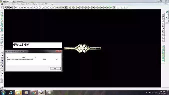Click the filled blue triangle tool in left toolbar

click(x=2, y=61)
